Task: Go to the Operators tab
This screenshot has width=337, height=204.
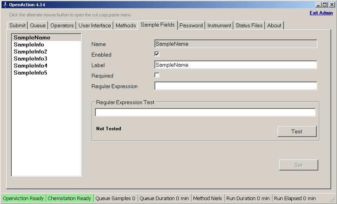Action: [x=62, y=25]
